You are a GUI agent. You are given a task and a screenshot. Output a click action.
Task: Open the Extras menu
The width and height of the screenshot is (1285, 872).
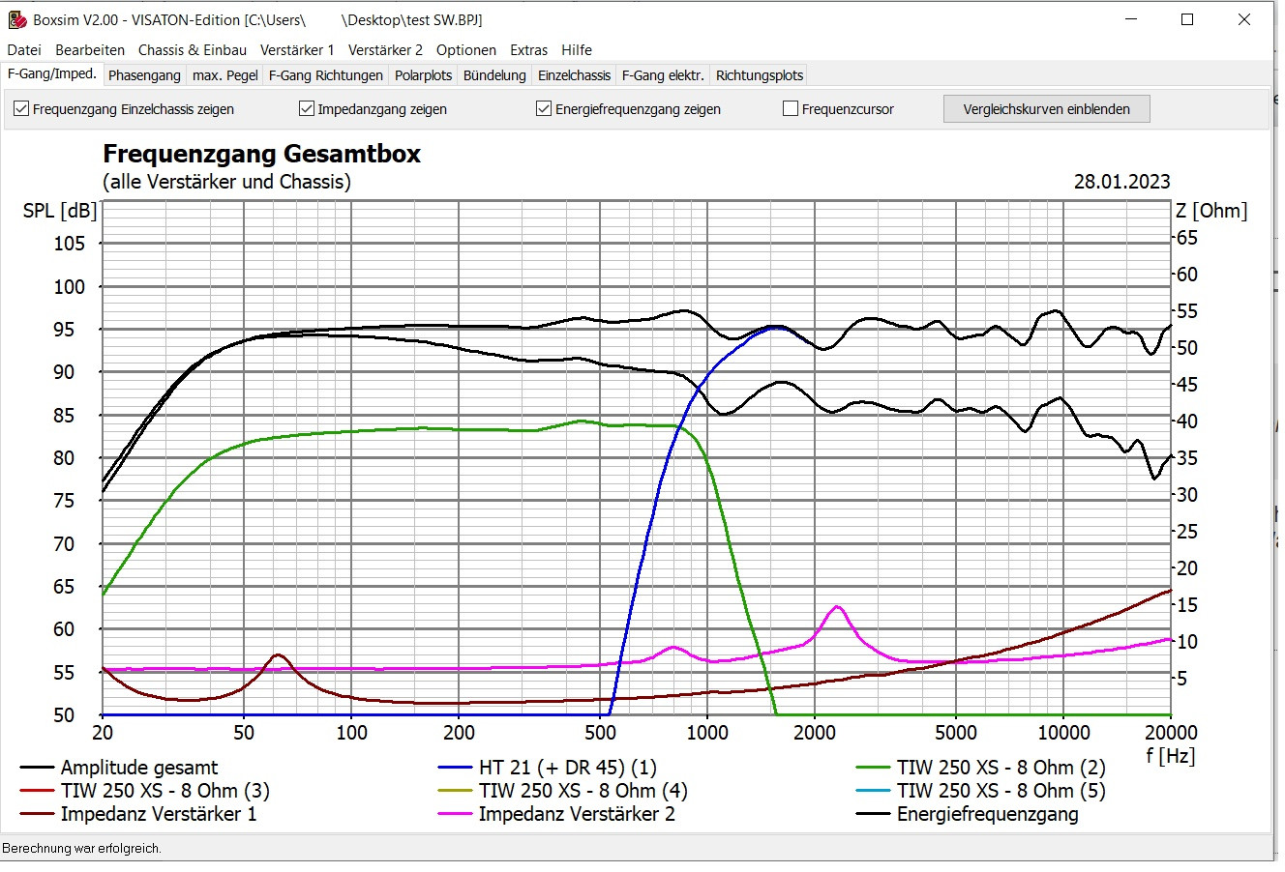[528, 50]
